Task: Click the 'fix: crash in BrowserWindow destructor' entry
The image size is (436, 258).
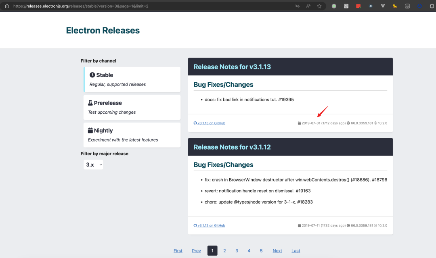Action: click(x=296, y=180)
